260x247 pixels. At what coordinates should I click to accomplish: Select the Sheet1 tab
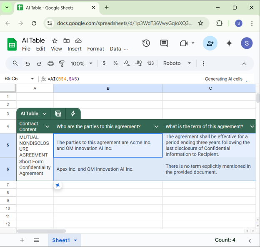click(x=61, y=240)
